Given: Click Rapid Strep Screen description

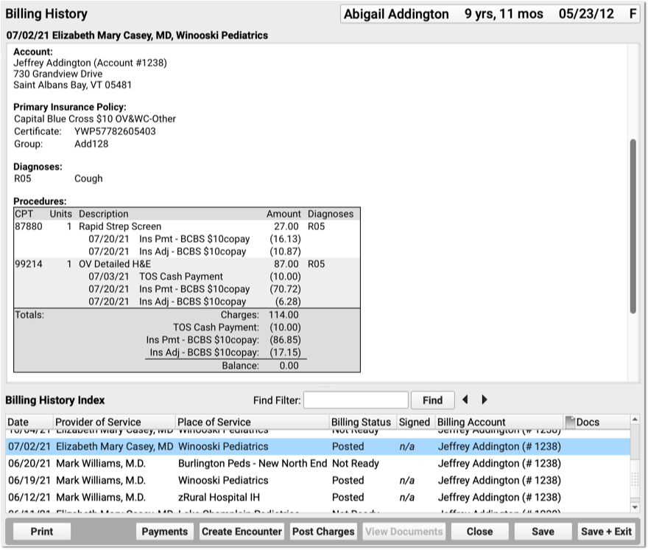Looking at the screenshot, I should tap(120, 226).
